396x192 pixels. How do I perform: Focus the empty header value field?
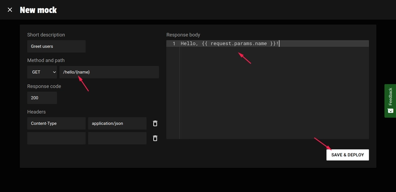click(117, 138)
